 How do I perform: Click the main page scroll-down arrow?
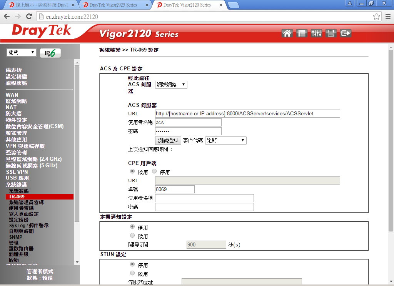point(391,281)
